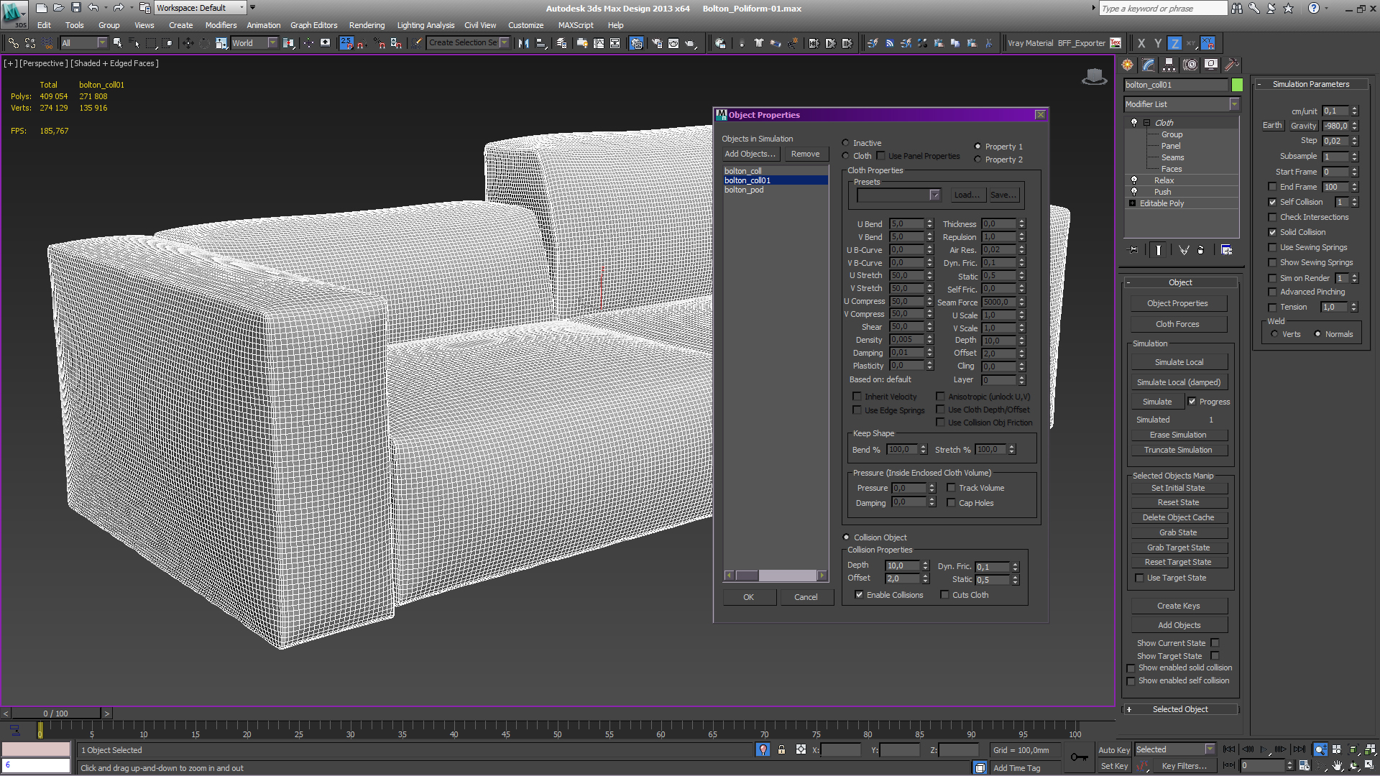Image resolution: width=1380 pixels, height=776 pixels.
Task: Select bolton_pod object in simulation list
Action: click(744, 188)
